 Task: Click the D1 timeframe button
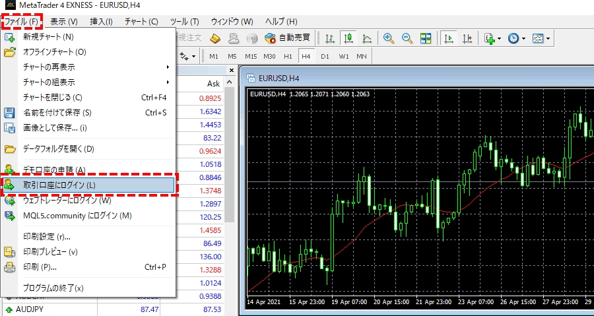(325, 56)
